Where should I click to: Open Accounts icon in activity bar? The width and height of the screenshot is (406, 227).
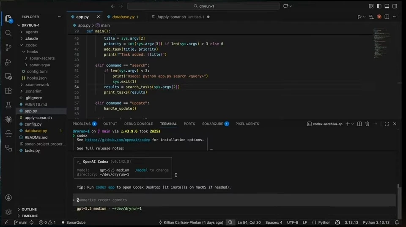(8, 197)
